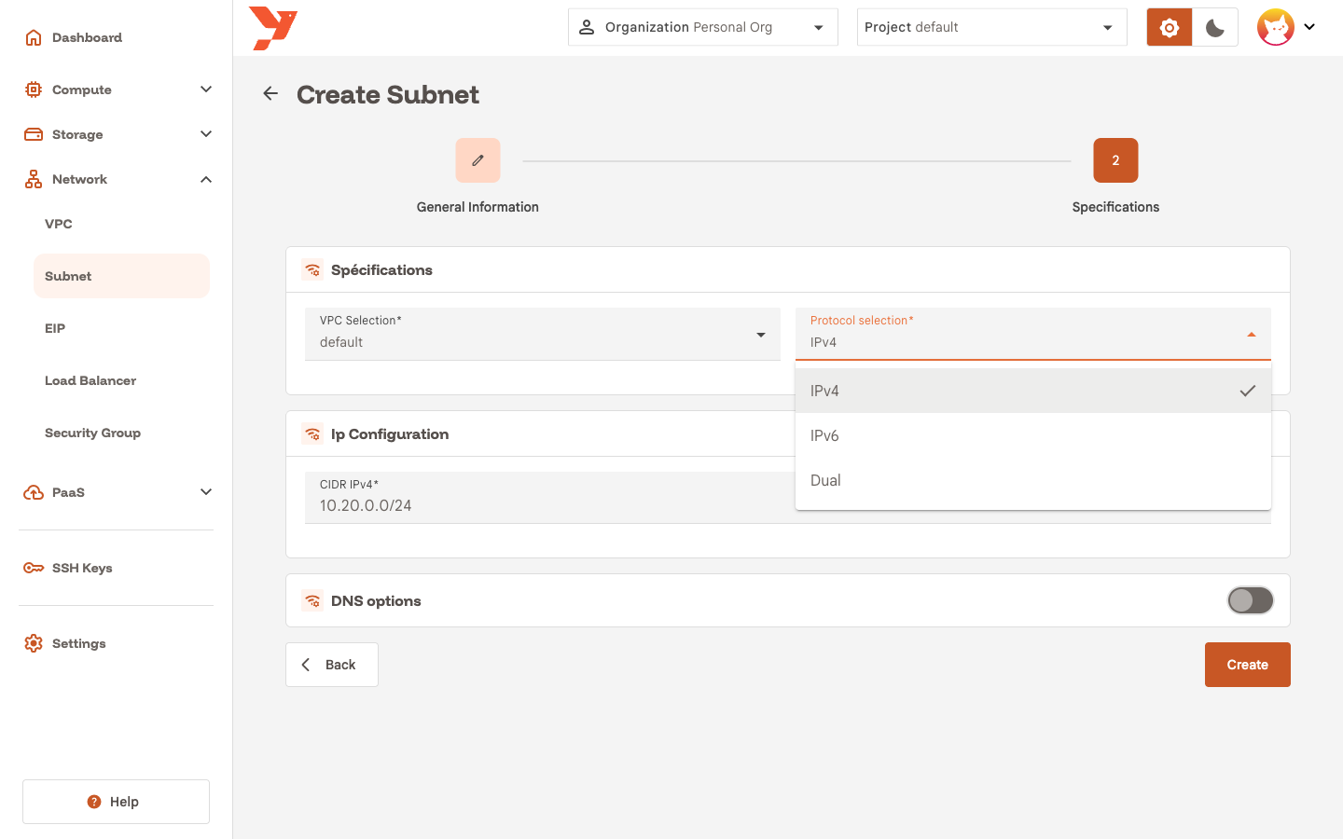Expand the Compute menu chevron
1343x839 pixels.
tap(206, 89)
